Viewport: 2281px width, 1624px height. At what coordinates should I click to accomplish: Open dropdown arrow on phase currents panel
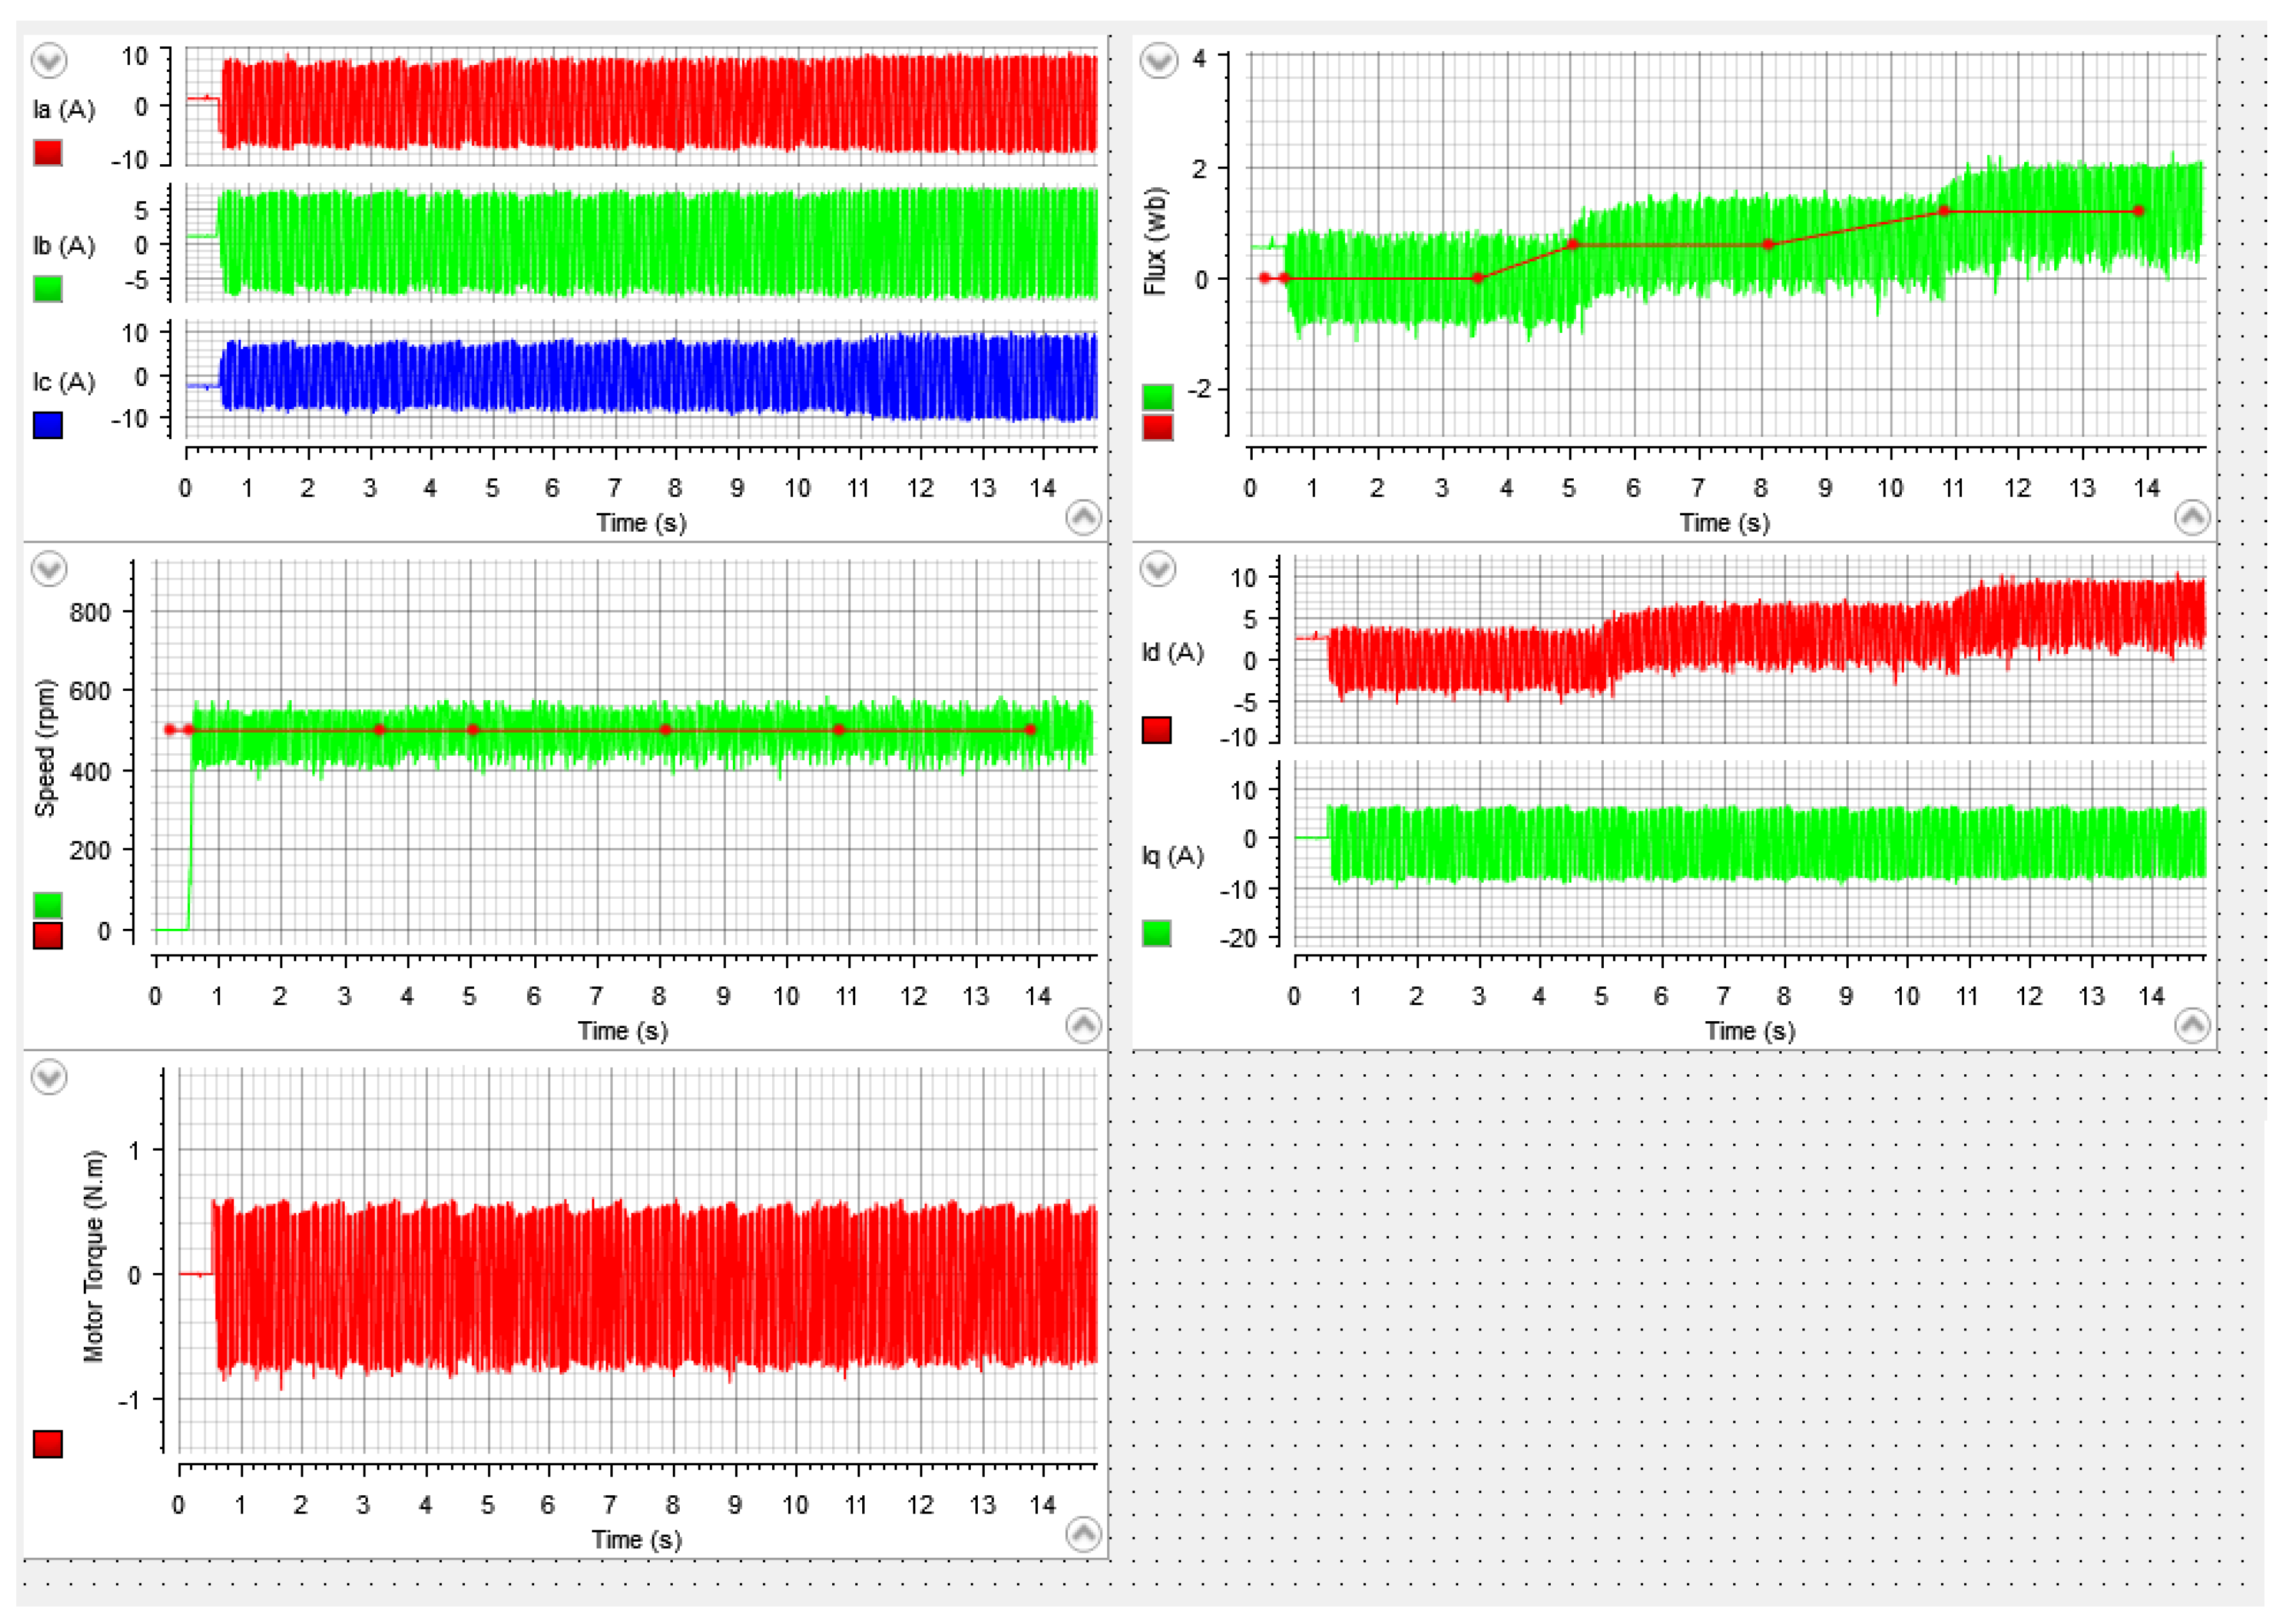tap(49, 61)
